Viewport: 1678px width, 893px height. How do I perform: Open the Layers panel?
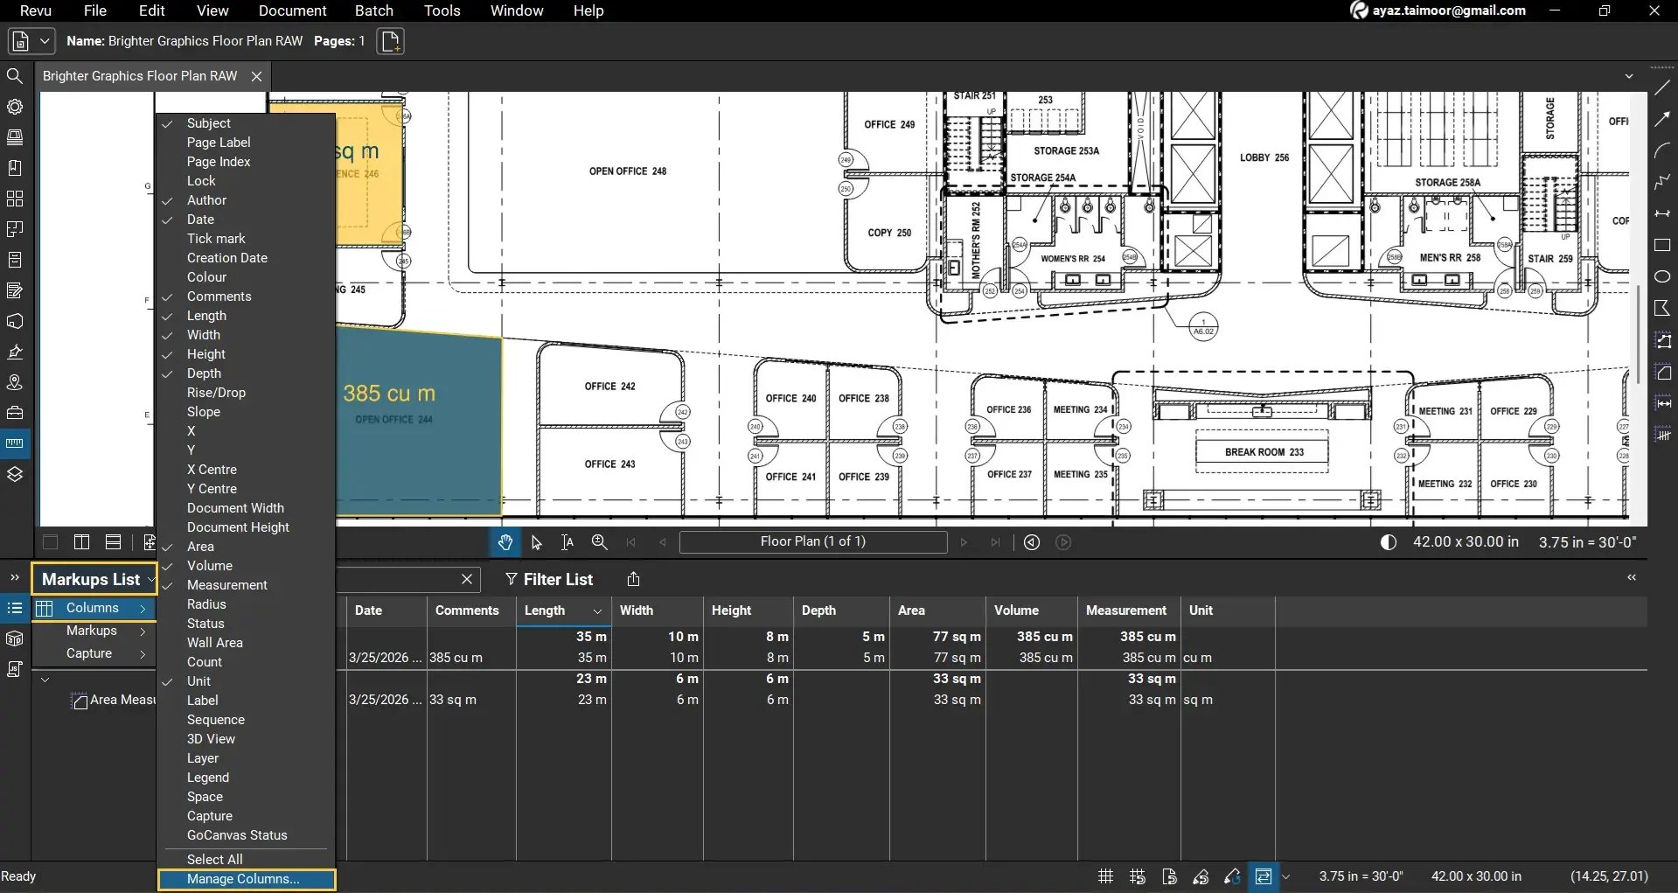pos(15,473)
